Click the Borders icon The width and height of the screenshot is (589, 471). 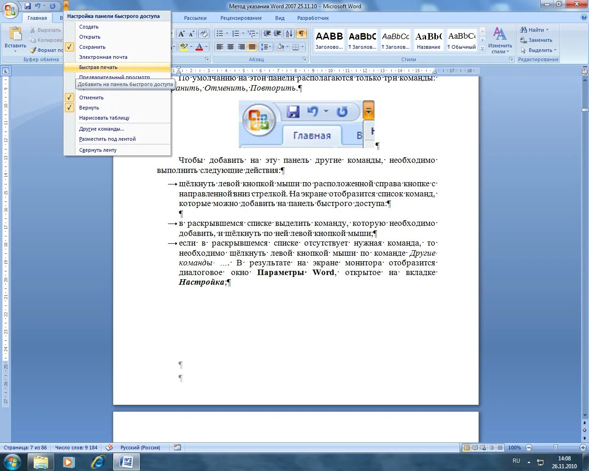pos(295,47)
